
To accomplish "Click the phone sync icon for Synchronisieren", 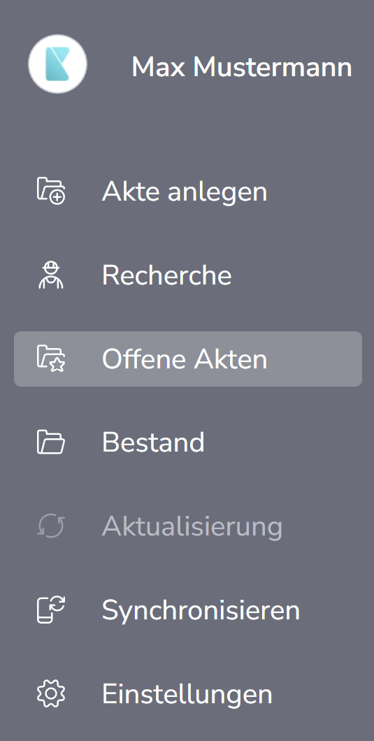I will (x=51, y=610).
